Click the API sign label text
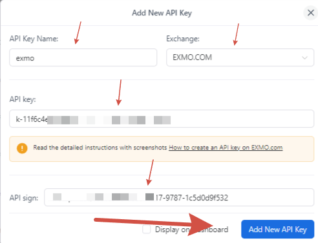 24,198
